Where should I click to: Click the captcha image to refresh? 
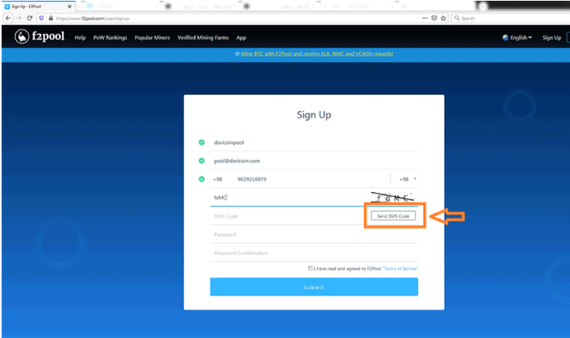(392, 197)
